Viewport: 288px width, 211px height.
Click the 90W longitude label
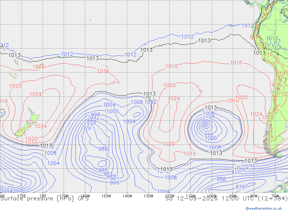(233, 196)
